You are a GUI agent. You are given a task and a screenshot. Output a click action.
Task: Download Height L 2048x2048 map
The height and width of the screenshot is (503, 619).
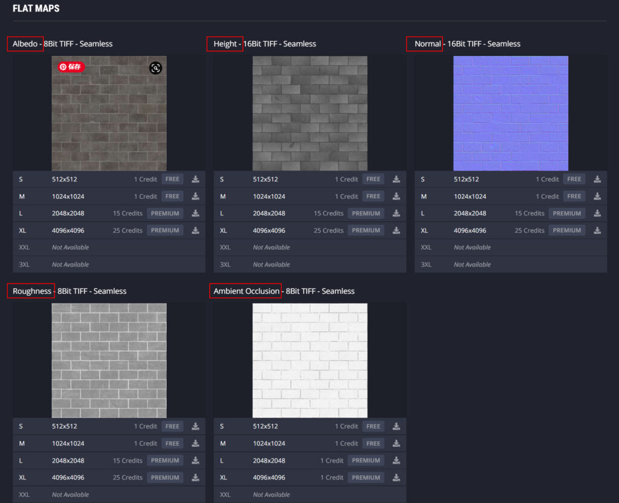(x=397, y=213)
